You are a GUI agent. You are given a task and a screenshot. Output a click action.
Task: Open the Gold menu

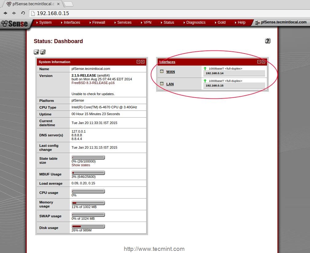pyautogui.click(x=220, y=22)
